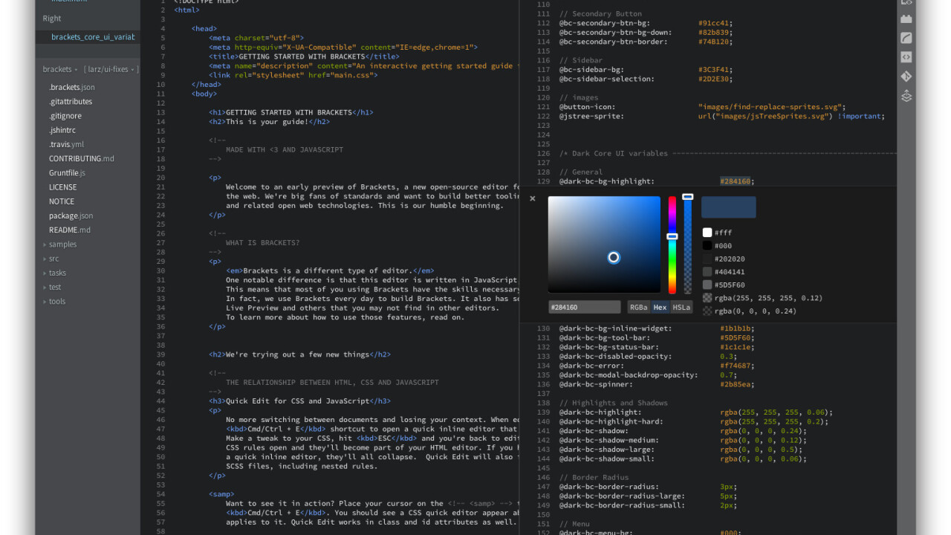Click the upload-layers icon at sidebar bottom
951x535 pixels.
[x=906, y=95]
